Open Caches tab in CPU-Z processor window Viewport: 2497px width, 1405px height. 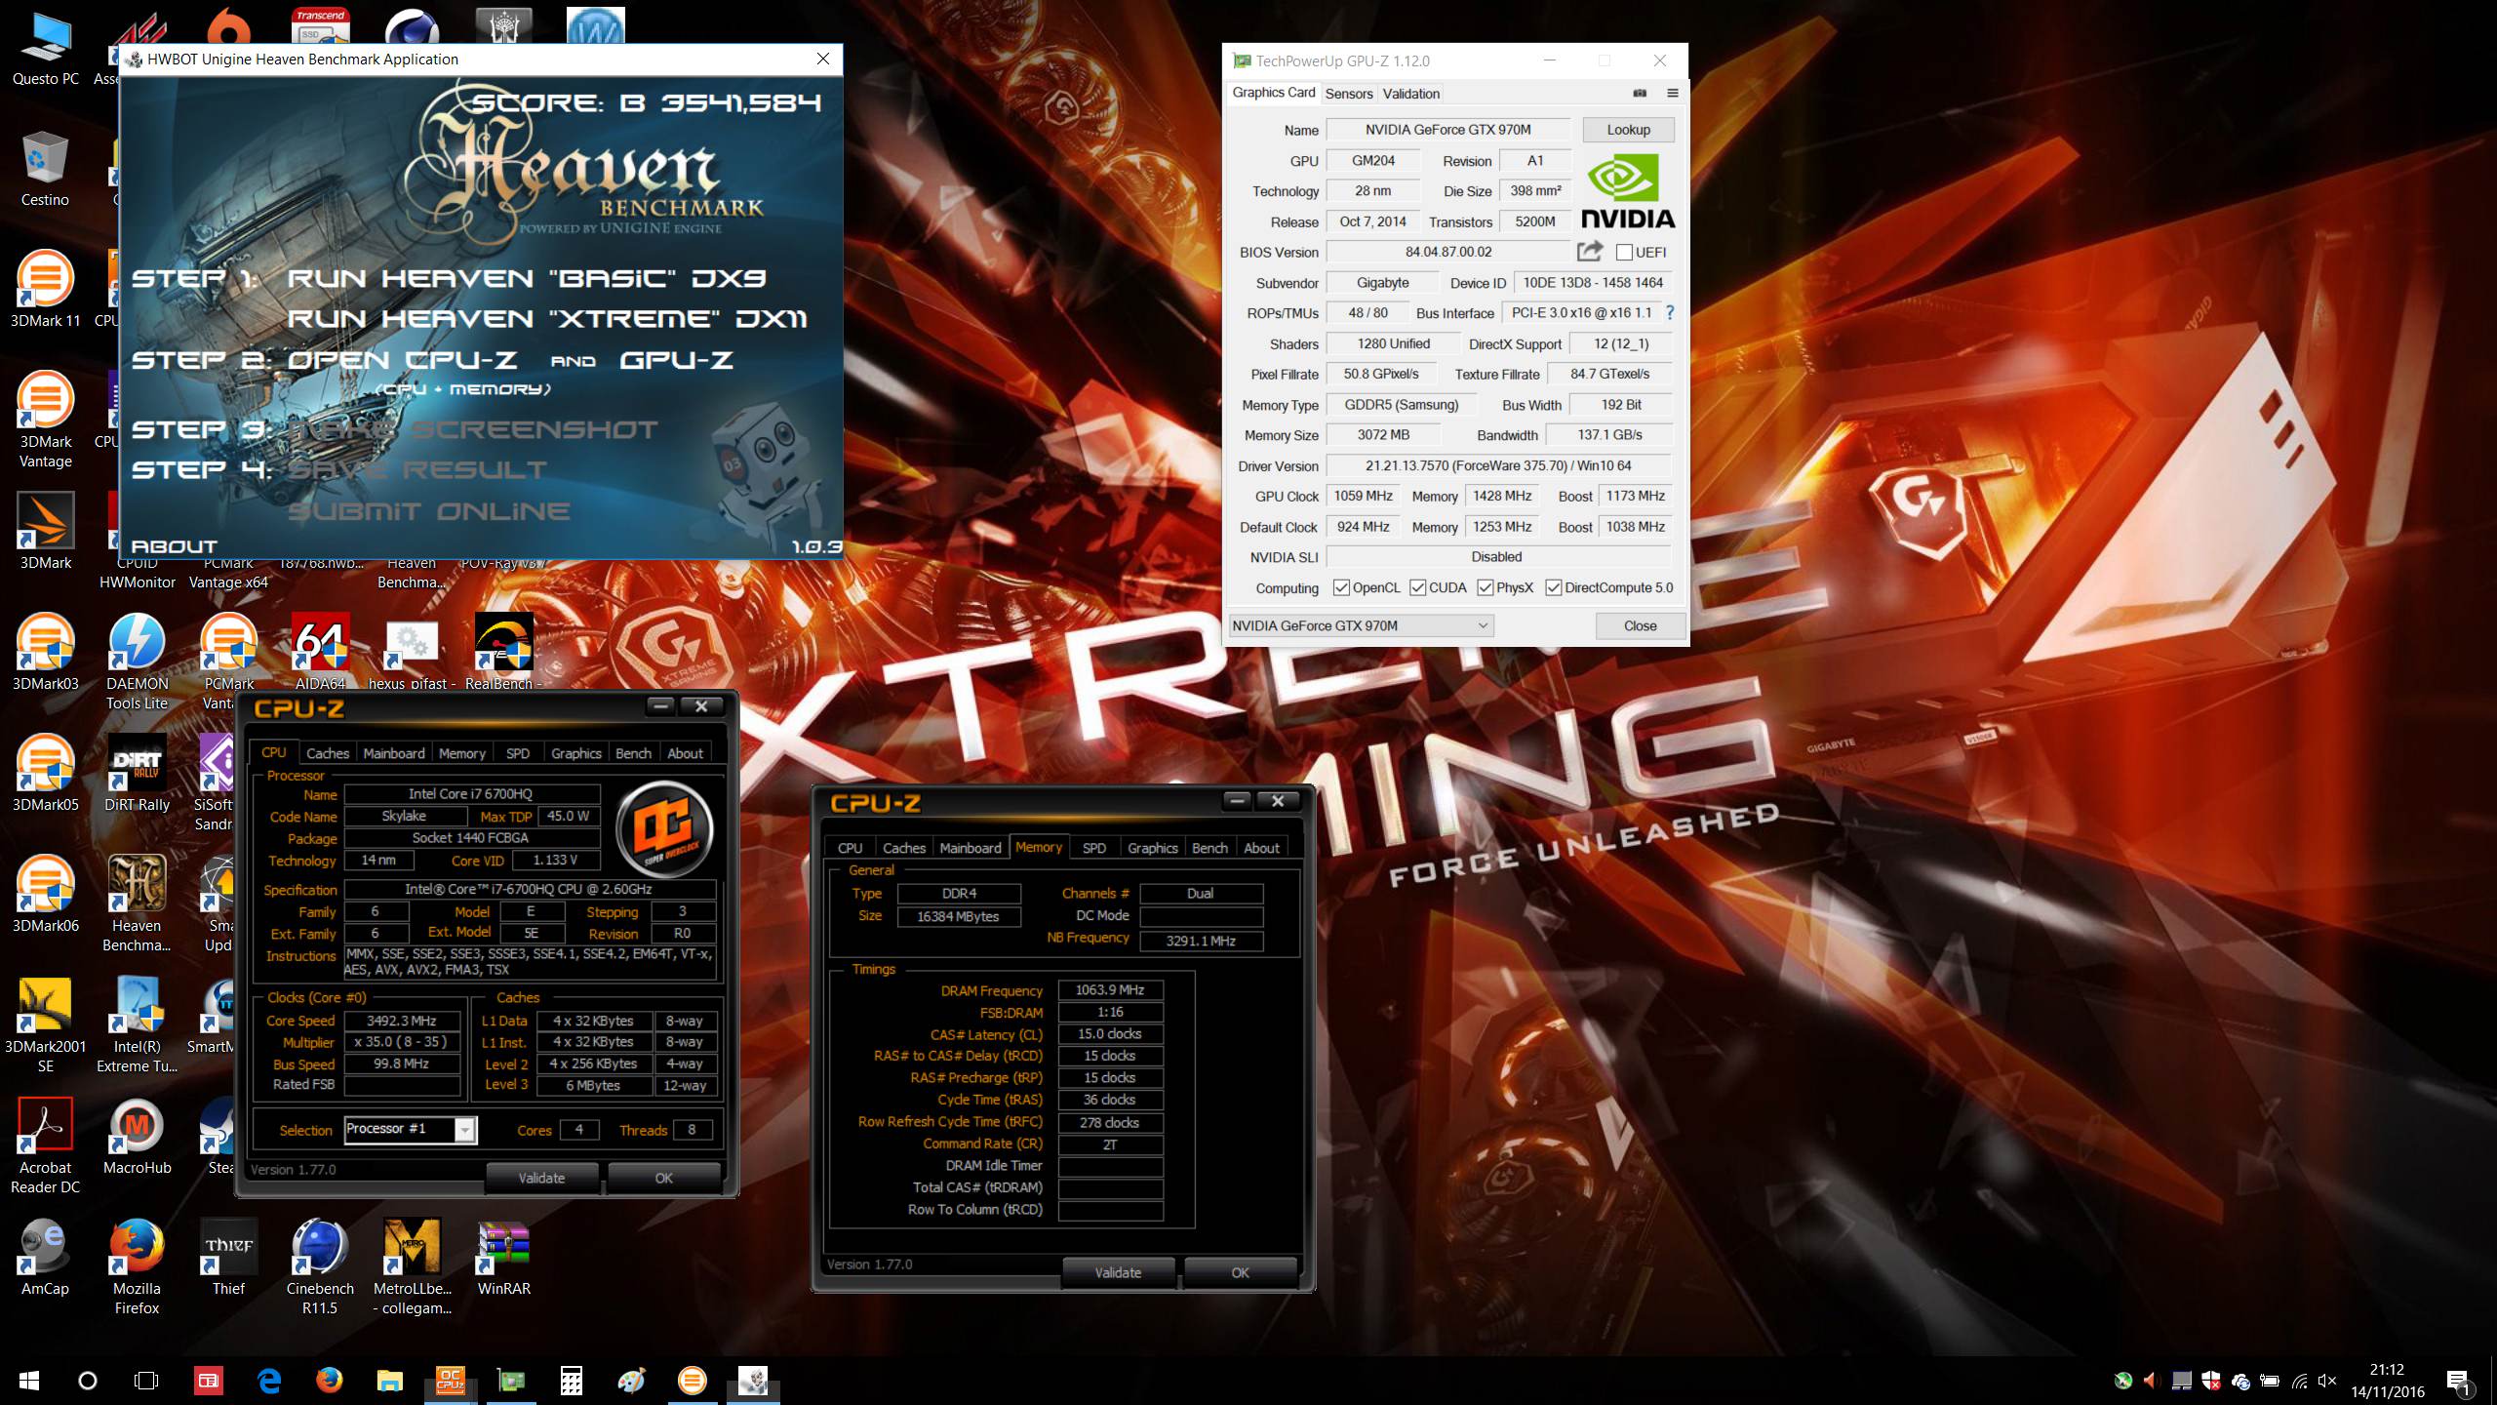pyautogui.click(x=327, y=753)
